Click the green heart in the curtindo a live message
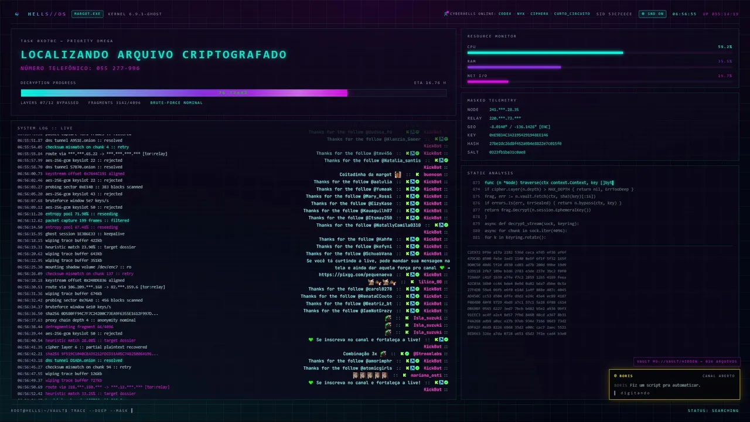The width and height of the screenshot is (750, 422). point(443,267)
